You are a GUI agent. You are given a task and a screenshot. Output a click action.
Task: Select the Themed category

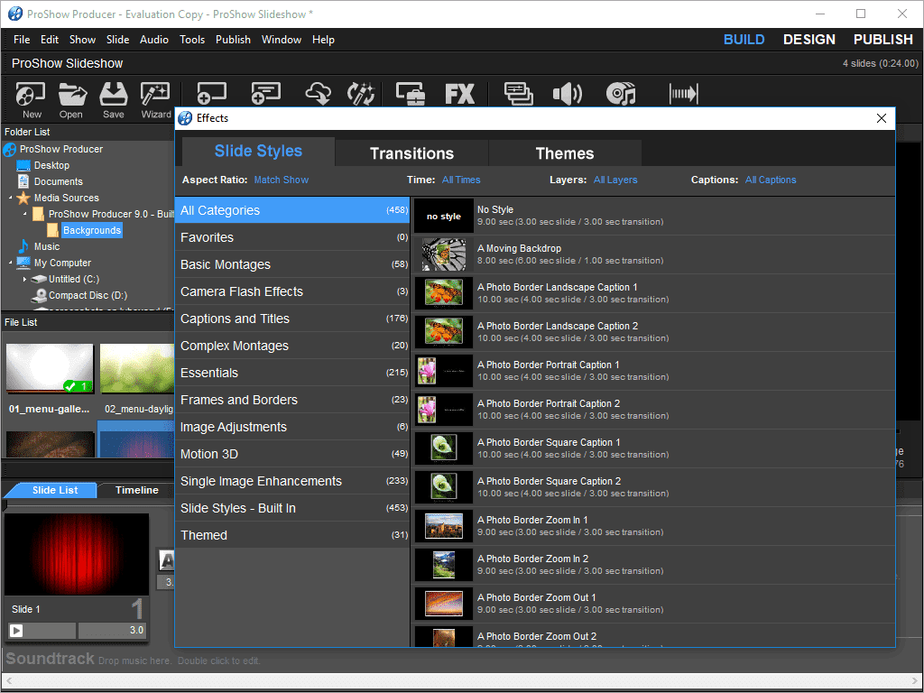[292, 536]
